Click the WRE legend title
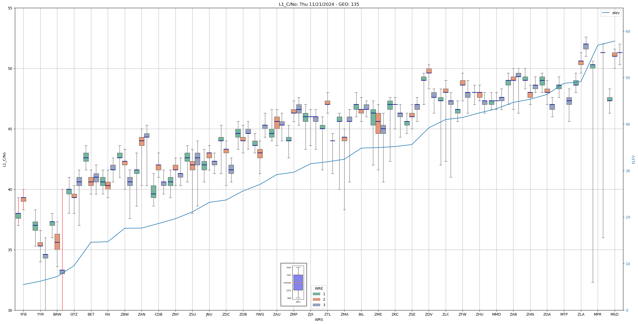The width and height of the screenshot is (638, 324). (x=319, y=288)
